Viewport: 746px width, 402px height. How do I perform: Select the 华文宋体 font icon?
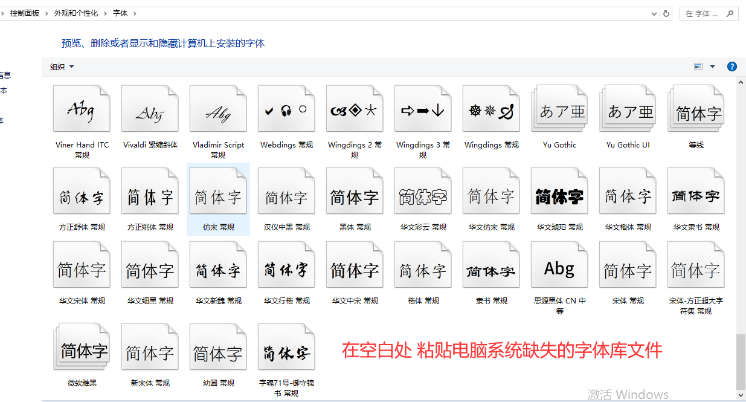click(82, 265)
